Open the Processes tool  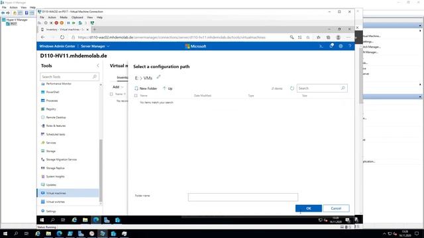52,100
